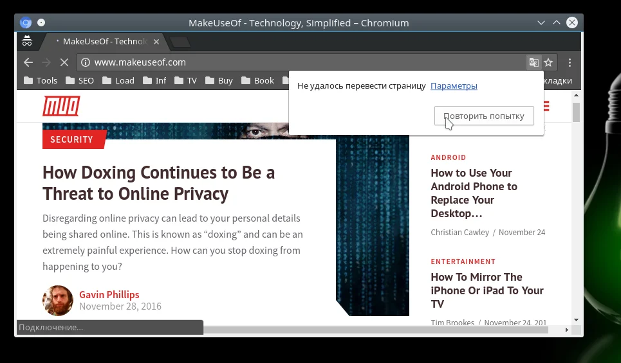Open Mirror iPhone or iPad article
The height and width of the screenshot is (363, 621).
[487, 290]
